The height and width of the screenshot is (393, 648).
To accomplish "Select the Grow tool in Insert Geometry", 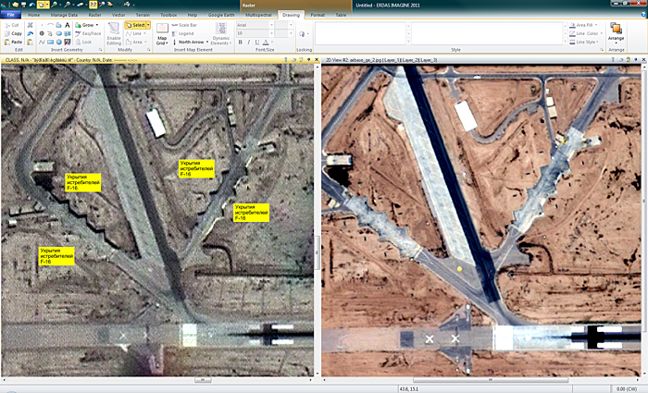I will coord(87,25).
